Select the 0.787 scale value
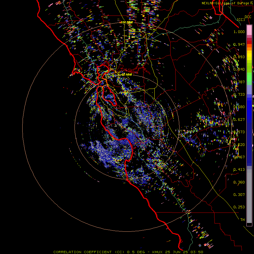 click(239, 82)
